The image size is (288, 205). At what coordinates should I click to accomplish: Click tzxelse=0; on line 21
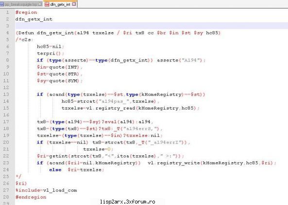[x=98, y=149]
